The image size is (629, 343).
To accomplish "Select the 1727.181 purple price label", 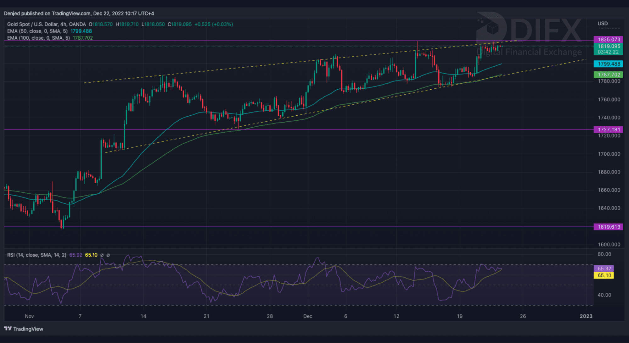I will coord(608,130).
